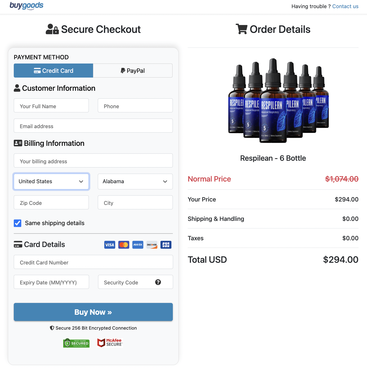Click into the Phone field
367x376 pixels.
[x=135, y=105]
